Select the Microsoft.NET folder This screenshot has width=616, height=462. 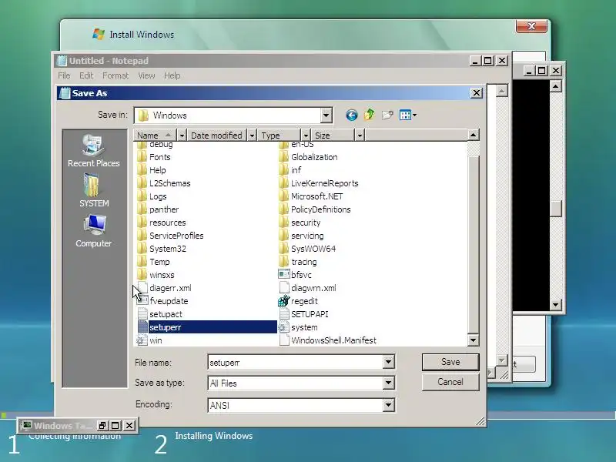[x=311, y=196]
